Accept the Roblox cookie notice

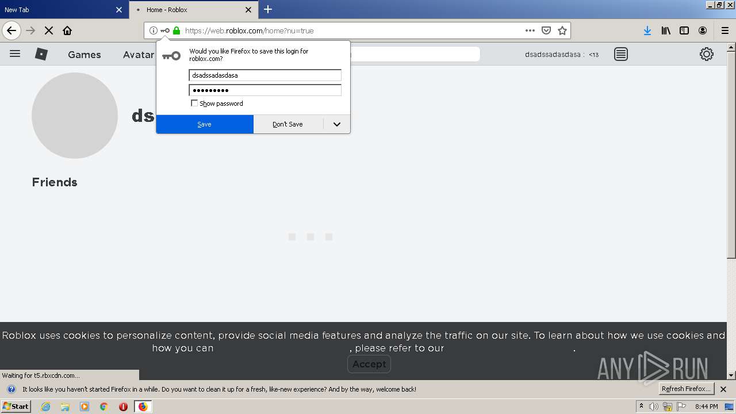coord(369,364)
